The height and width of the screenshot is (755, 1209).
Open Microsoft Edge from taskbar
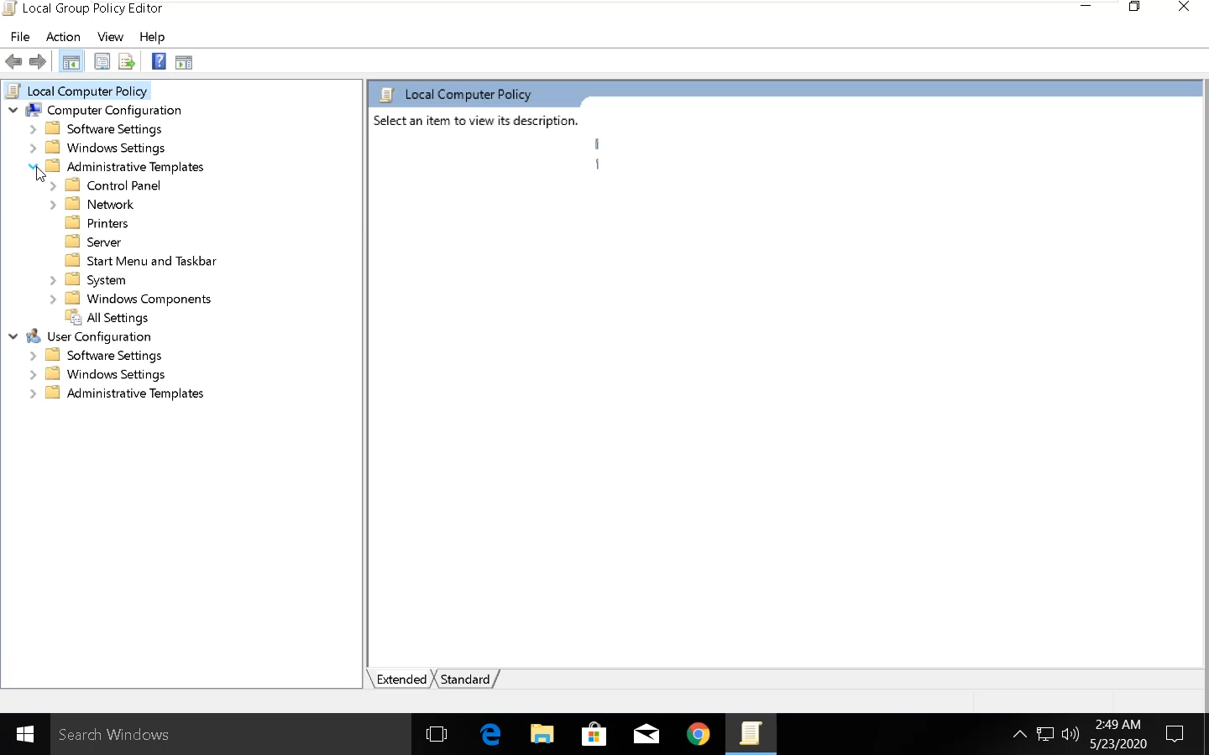(490, 735)
